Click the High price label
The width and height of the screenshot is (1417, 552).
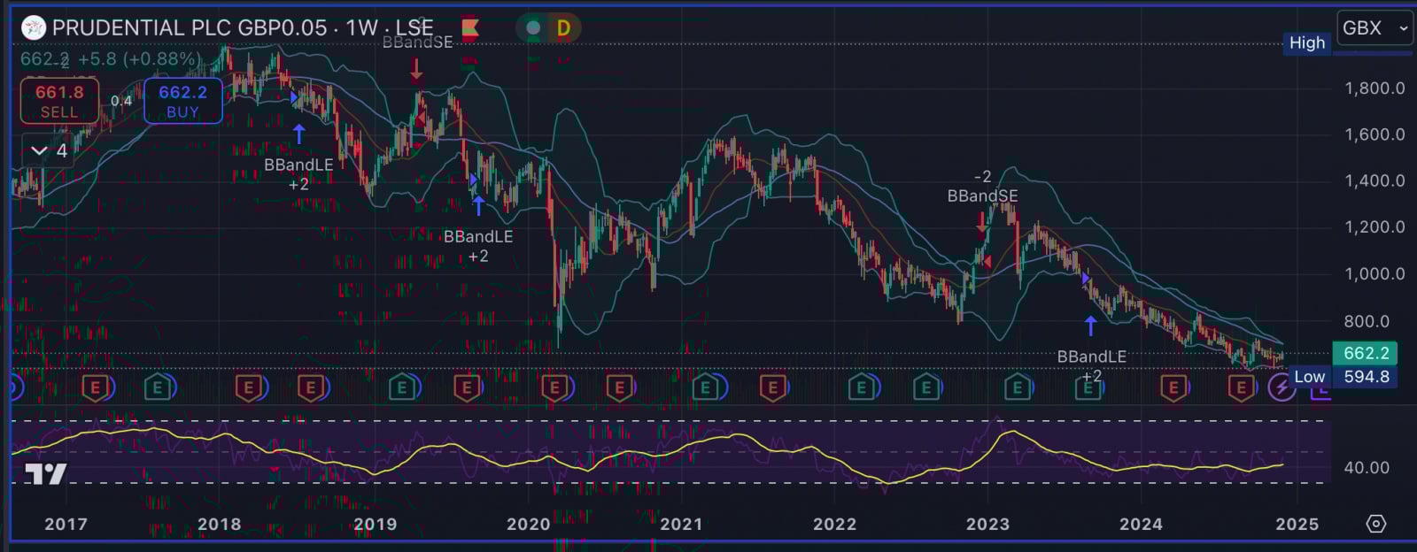pos(1307,43)
